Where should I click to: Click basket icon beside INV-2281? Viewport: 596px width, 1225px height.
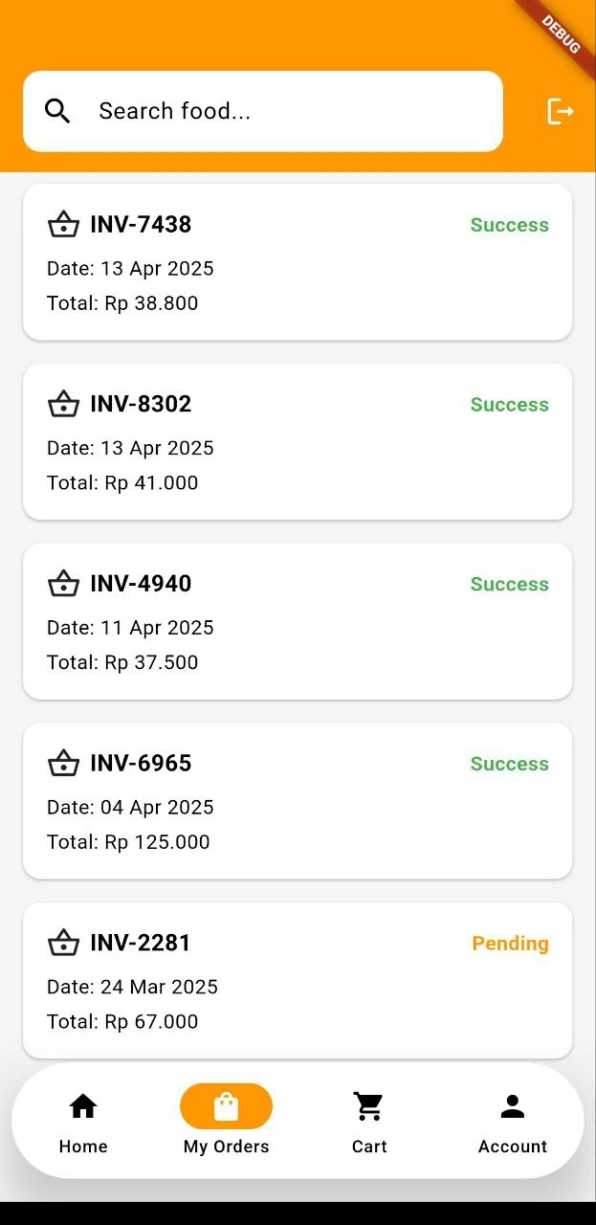coord(63,943)
